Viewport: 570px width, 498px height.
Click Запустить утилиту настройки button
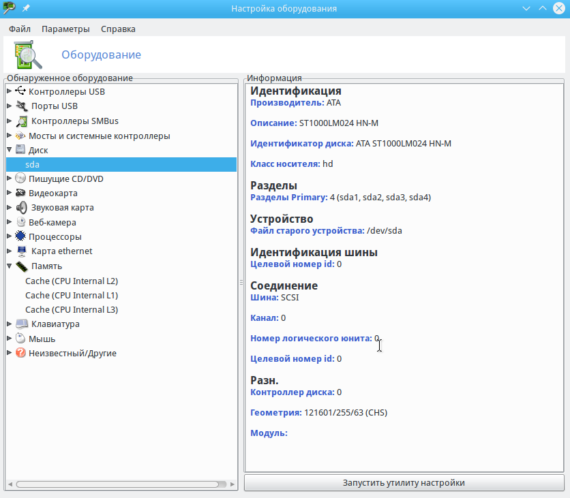tap(404, 483)
